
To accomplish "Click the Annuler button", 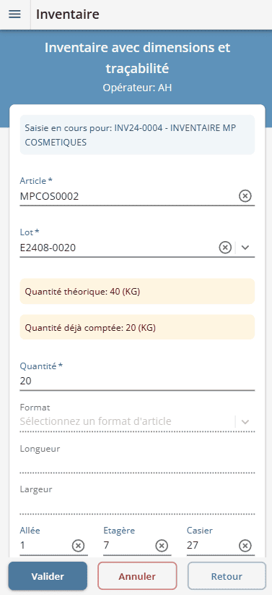I will pyautogui.click(x=137, y=576).
